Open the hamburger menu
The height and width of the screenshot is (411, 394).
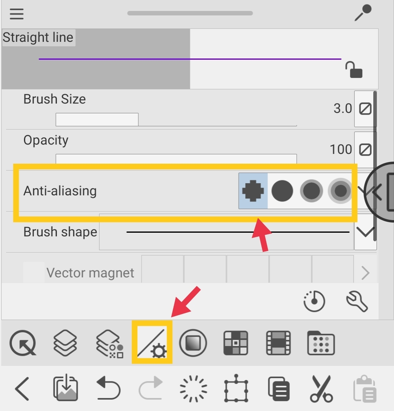tap(17, 14)
